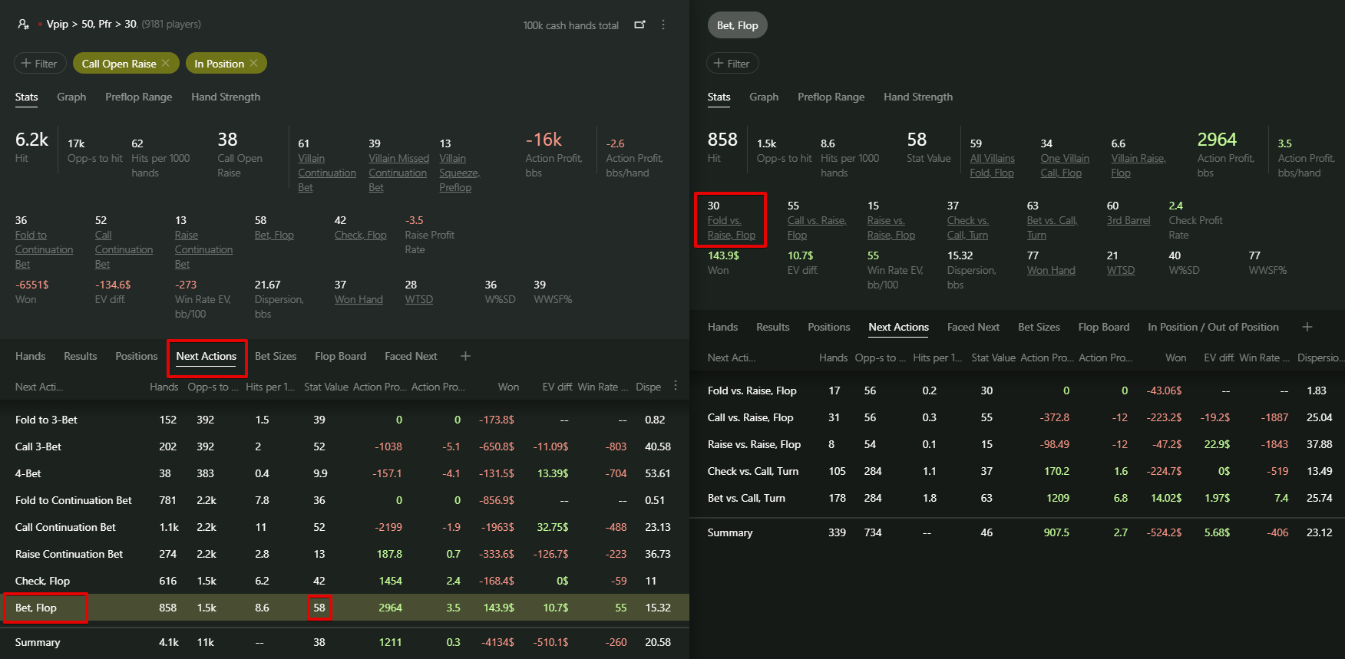Add a filter under the Vpip > 50 header
1345x659 pixels.
click(x=40, y=64)
